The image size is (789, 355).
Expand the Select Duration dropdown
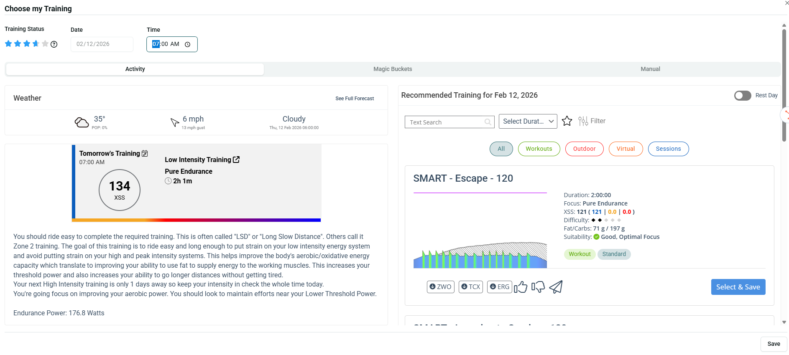point(528,122)
